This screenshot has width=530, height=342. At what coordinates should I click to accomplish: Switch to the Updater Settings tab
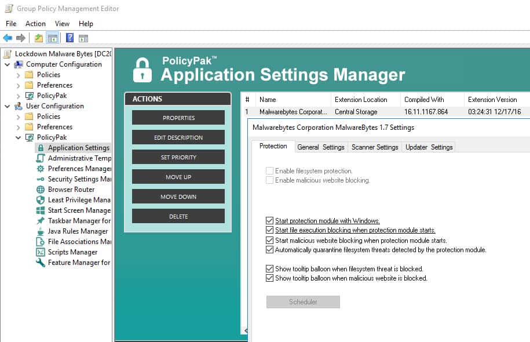pos(429,147)
